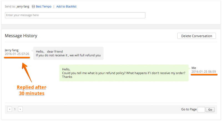222x121 pixels.
Task: Select page number 1 in pagination
Action: point(15,109)
